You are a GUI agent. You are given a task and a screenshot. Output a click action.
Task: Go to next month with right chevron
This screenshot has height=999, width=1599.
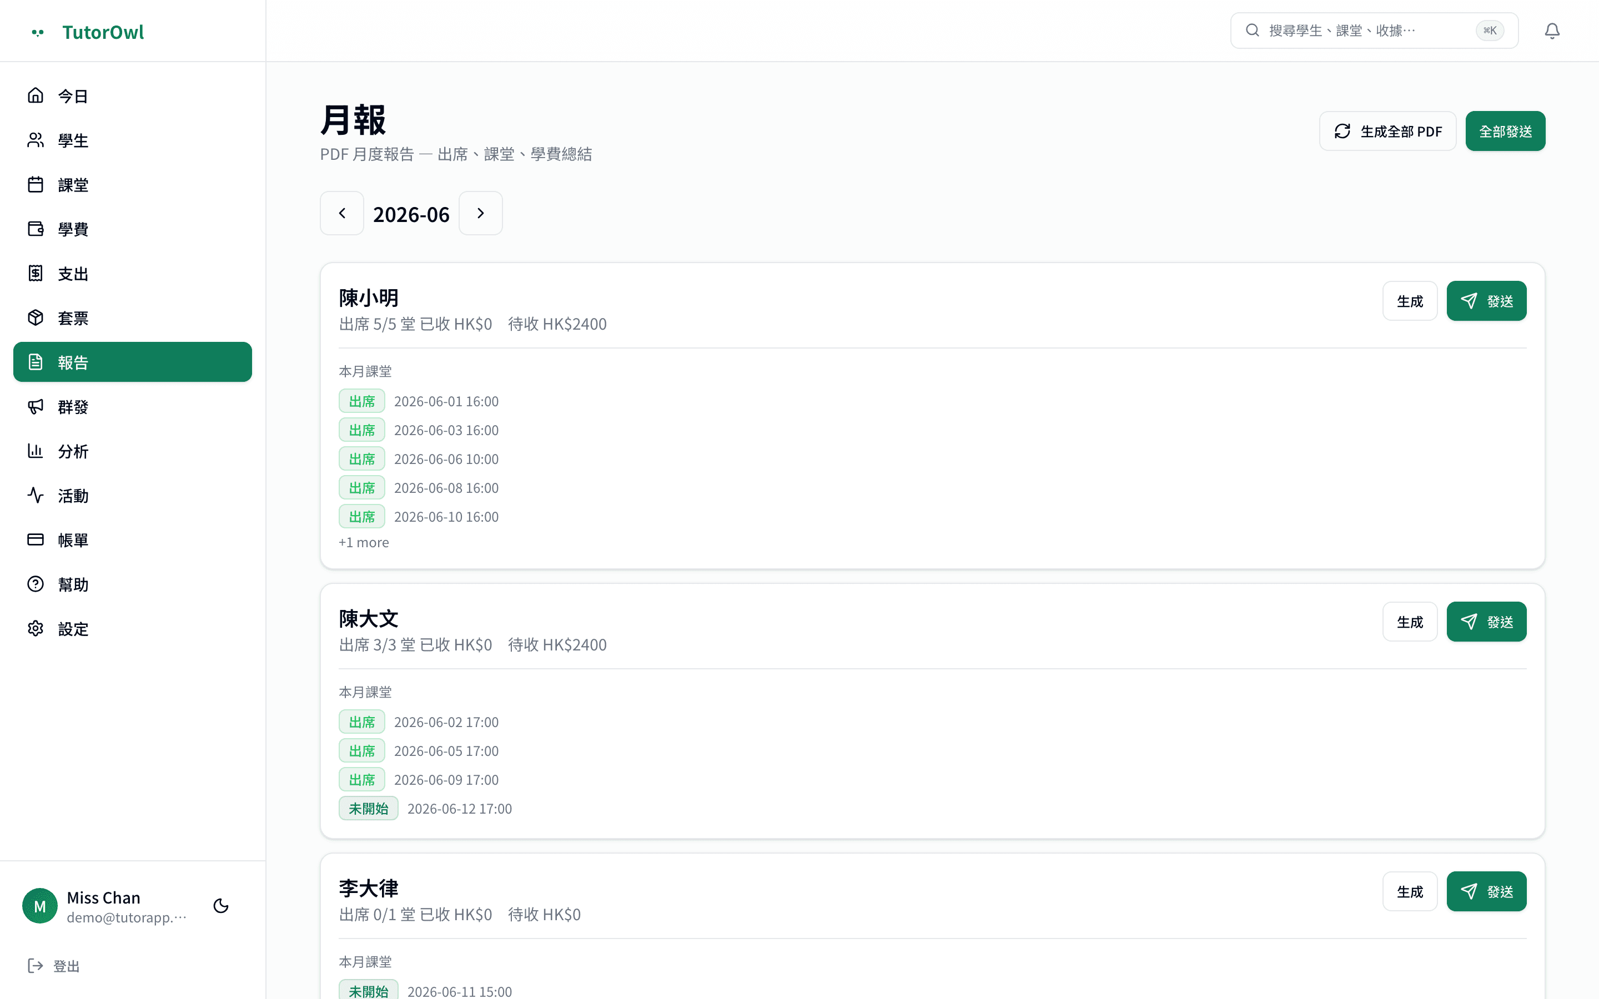481,214
